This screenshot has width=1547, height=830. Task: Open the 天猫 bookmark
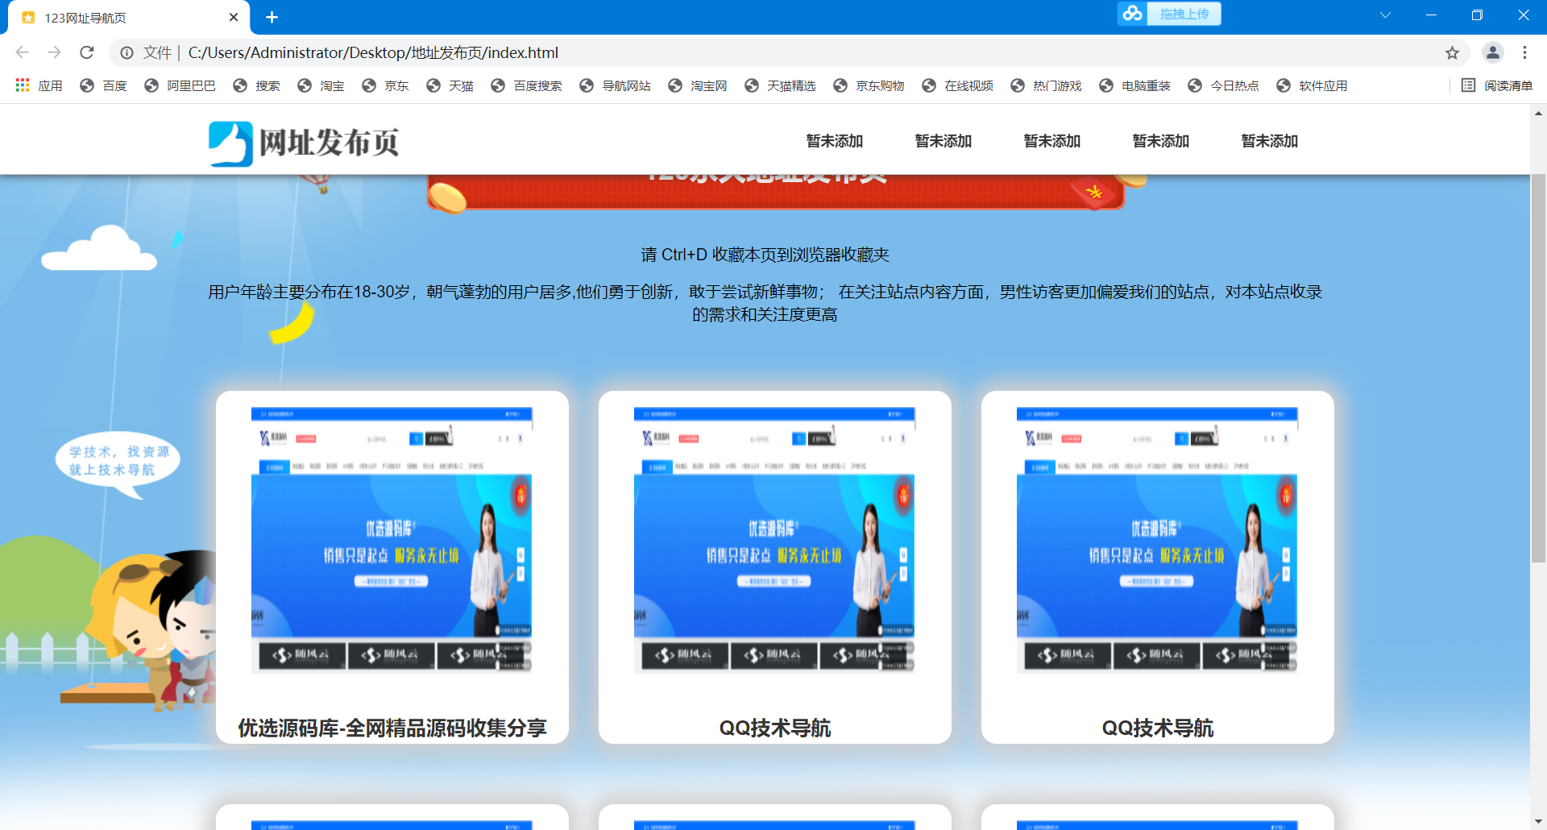[x=450, y=85]
